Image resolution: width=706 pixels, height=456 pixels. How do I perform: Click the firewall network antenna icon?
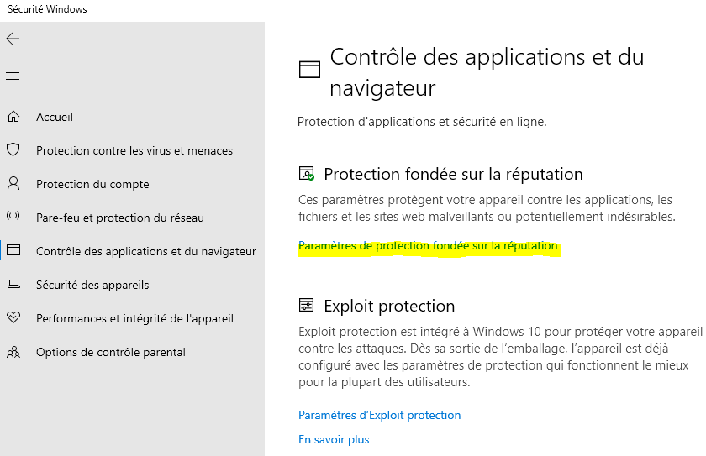(x=13, y=218)
